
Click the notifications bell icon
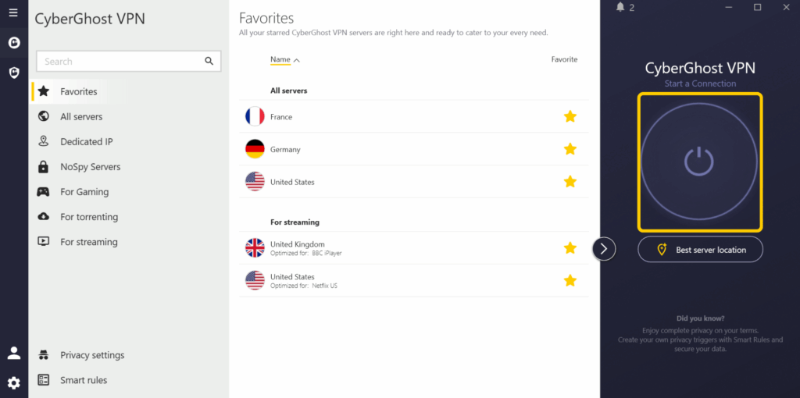click(620, 7)
